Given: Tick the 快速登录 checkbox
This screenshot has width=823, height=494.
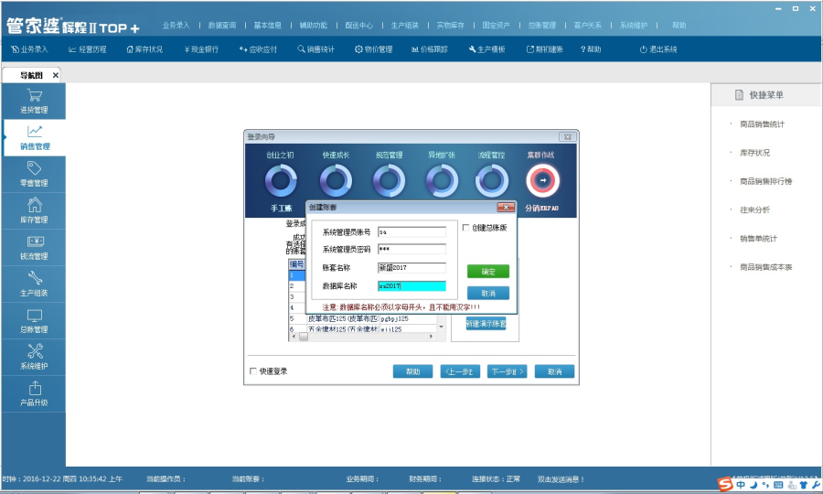Looking at the screenshot, I should click(253, 371).
